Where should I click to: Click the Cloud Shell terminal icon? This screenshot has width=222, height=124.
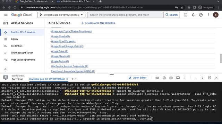[6, 77]
